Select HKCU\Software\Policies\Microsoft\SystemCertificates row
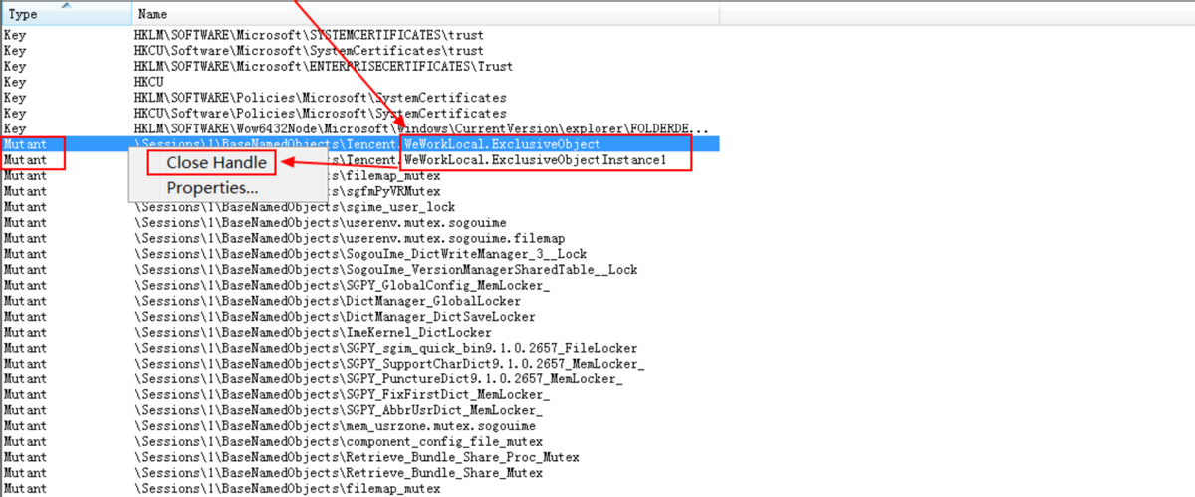Image resolution: width=1195 pixels, height=497 pixels. [x=358, y=114]
